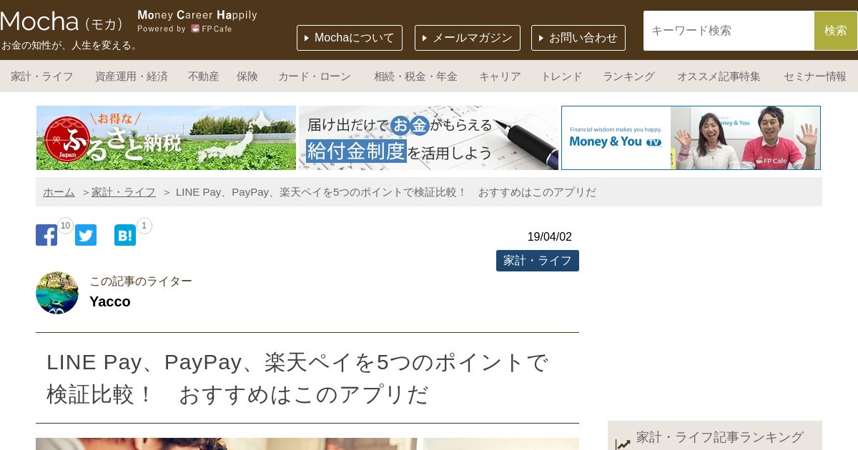
Task: Open the トレンド navigation menu item
Action: click(561, 76)
